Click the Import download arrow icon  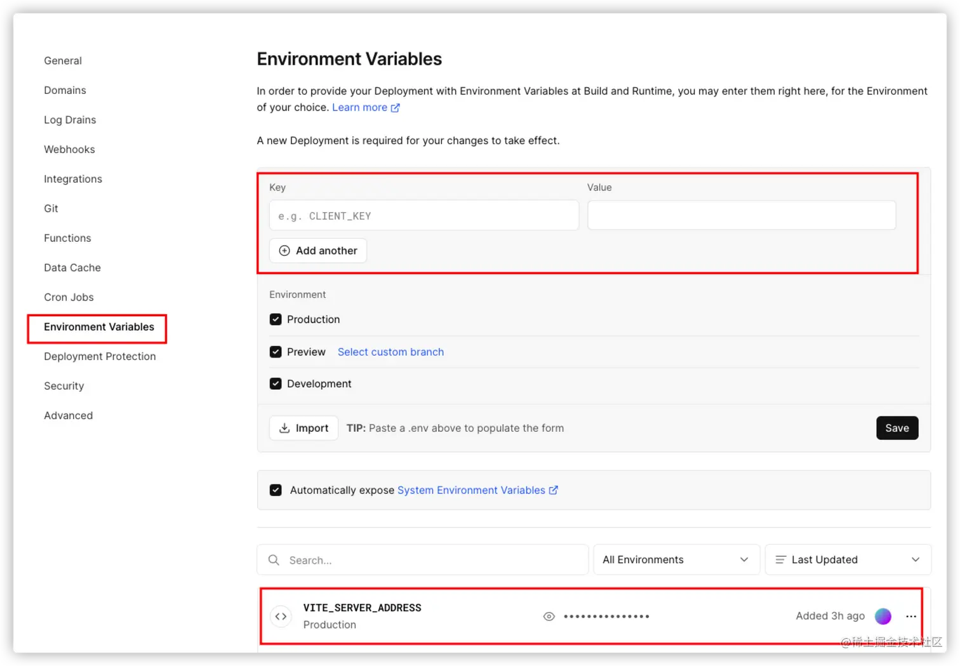click(x=284, y=428)
